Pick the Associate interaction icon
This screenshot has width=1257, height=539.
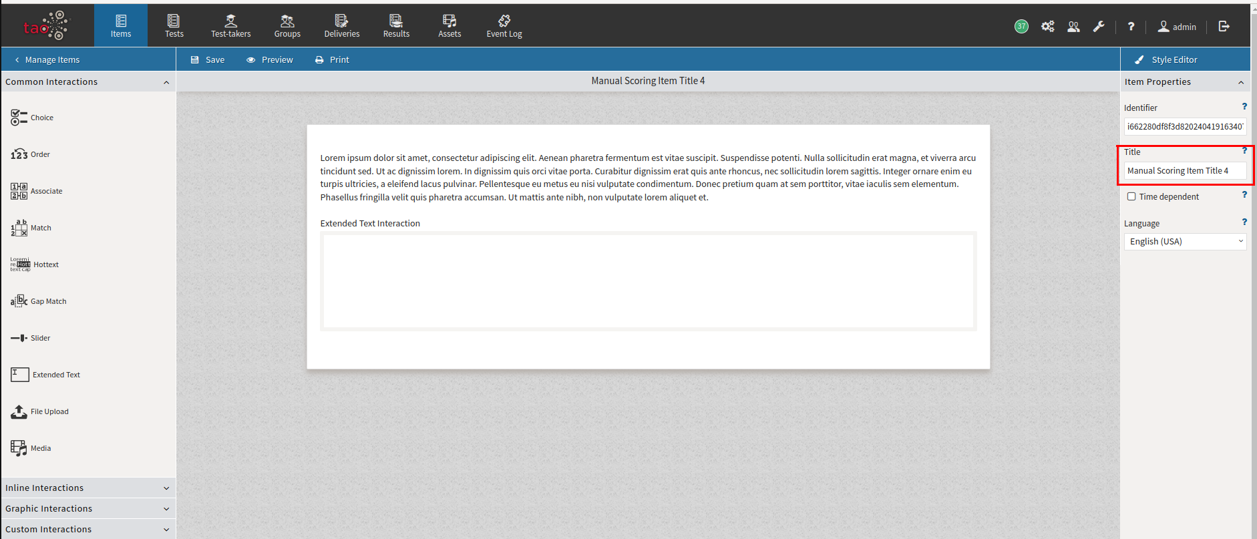[19, 191]
